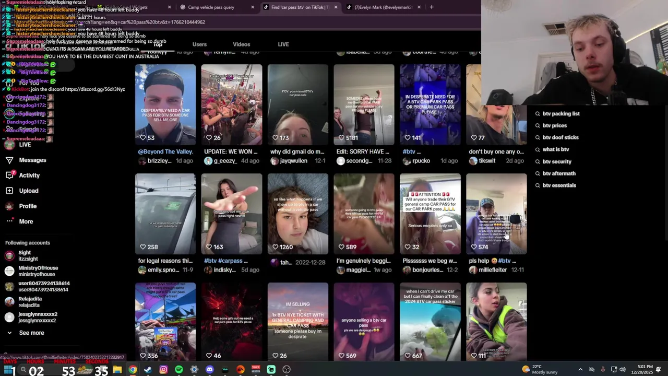Click the Windows Start button
The height and width of the screenshot is (376, 668).
pyautogui.click(x=9, y=370)
